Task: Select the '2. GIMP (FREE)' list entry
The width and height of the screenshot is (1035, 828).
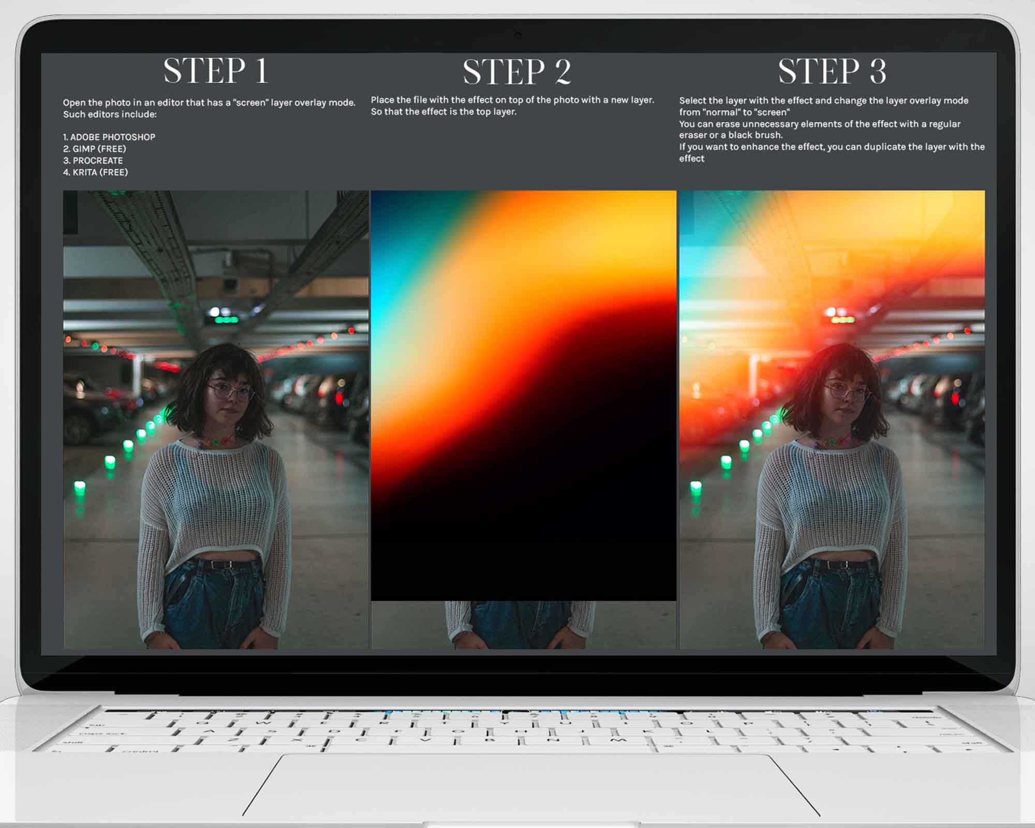Action: pyautogui.click(x=95, y=149)
